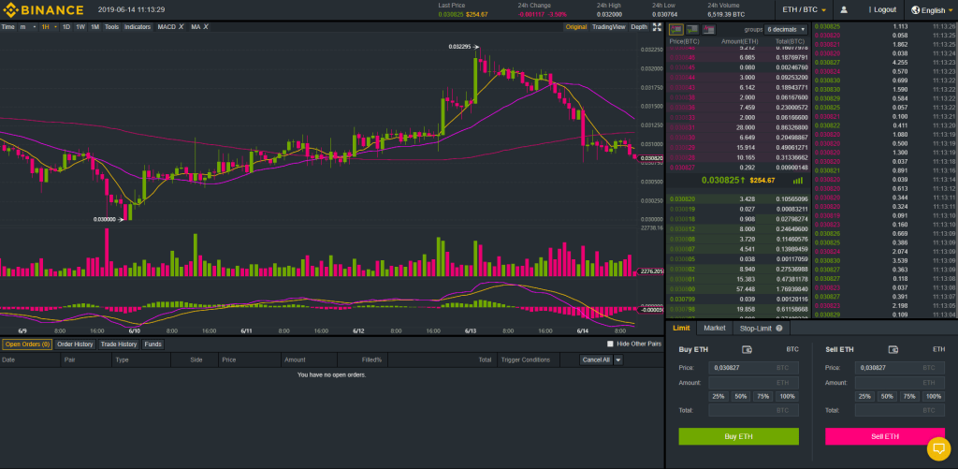958x469 pixels.
Task: Show combined buy and sell order book view
Action: click(x=676, y=30)
